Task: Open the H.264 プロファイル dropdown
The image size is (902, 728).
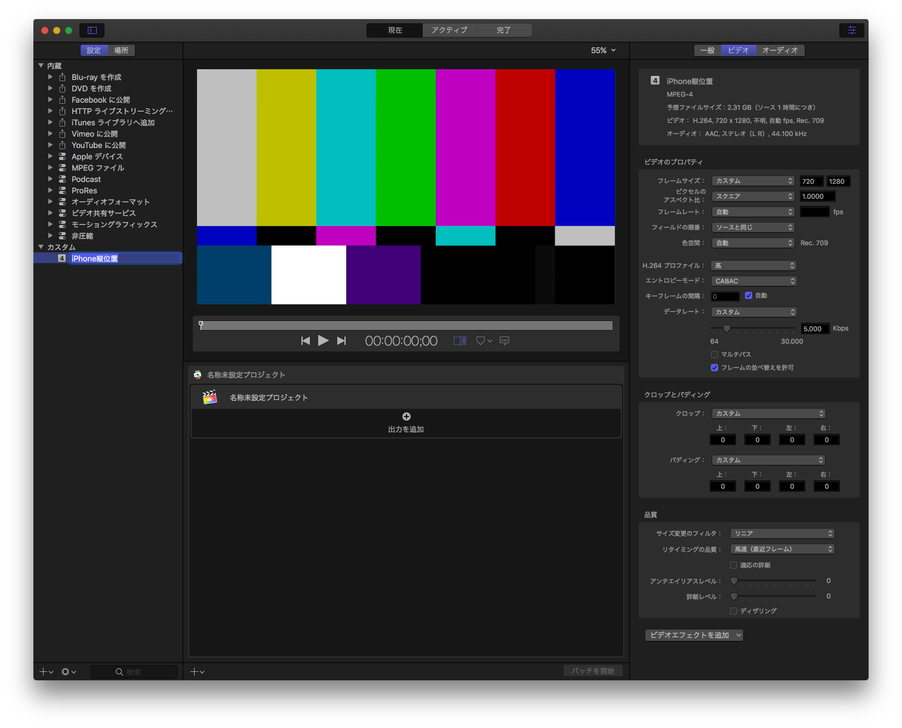Action: [754, 266]
